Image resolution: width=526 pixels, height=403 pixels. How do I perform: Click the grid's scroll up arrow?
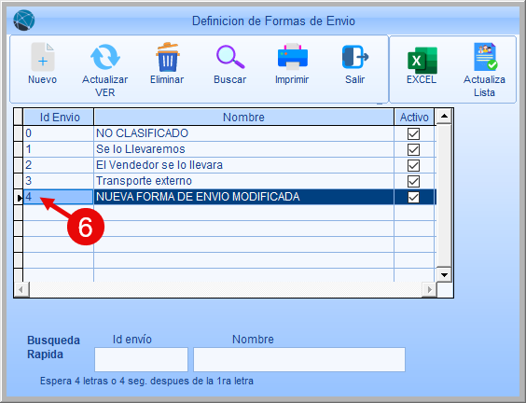coord(444,116)
